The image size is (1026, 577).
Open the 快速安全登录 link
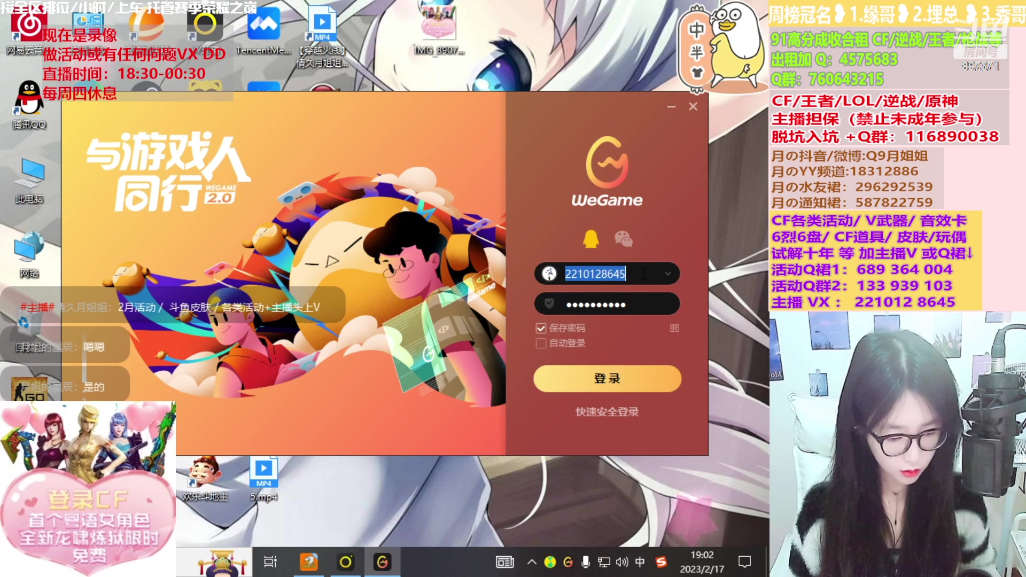pos(607,411)
